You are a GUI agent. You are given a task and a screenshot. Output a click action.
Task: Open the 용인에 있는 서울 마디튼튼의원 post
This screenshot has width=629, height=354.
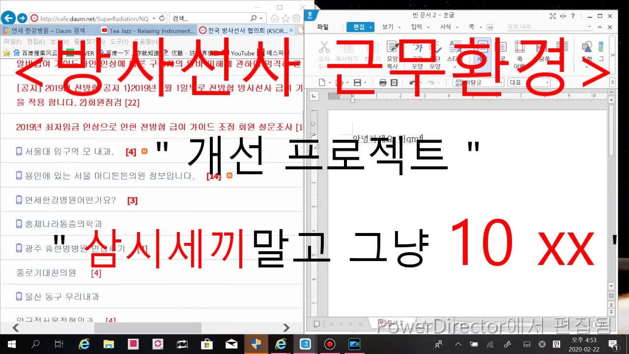(110, 176)
